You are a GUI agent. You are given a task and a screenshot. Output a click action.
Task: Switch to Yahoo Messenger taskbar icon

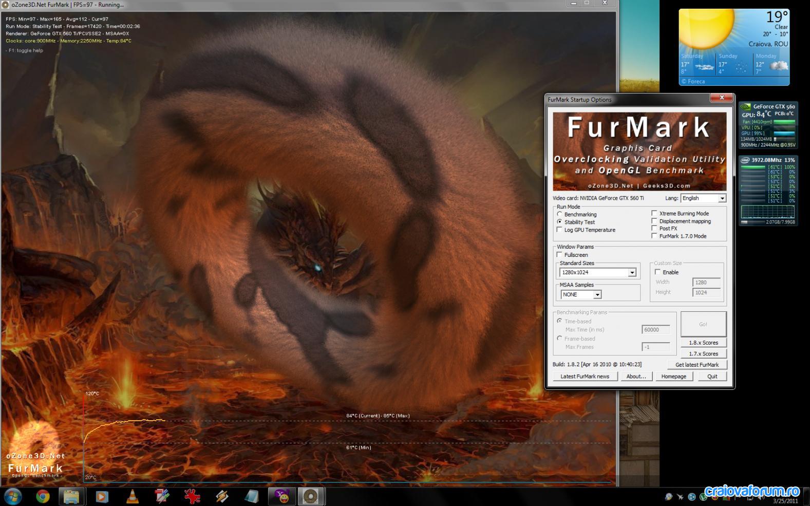coord(282,496)
